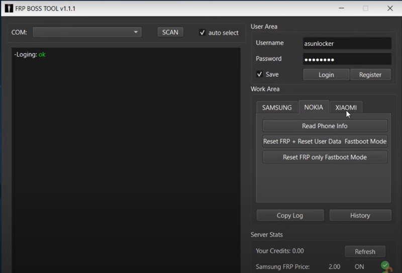Toggle the auto select checkbox

(203, 33)
